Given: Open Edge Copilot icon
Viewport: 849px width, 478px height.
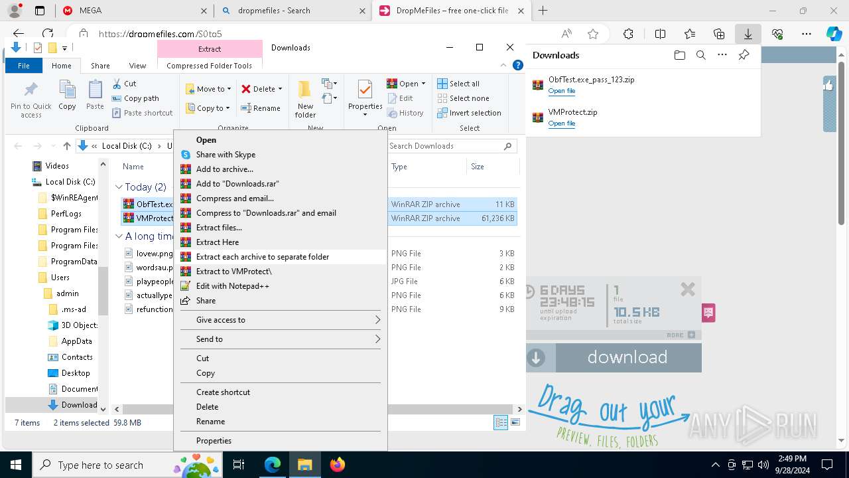Looking at the screenshot, I should [833, 34].
